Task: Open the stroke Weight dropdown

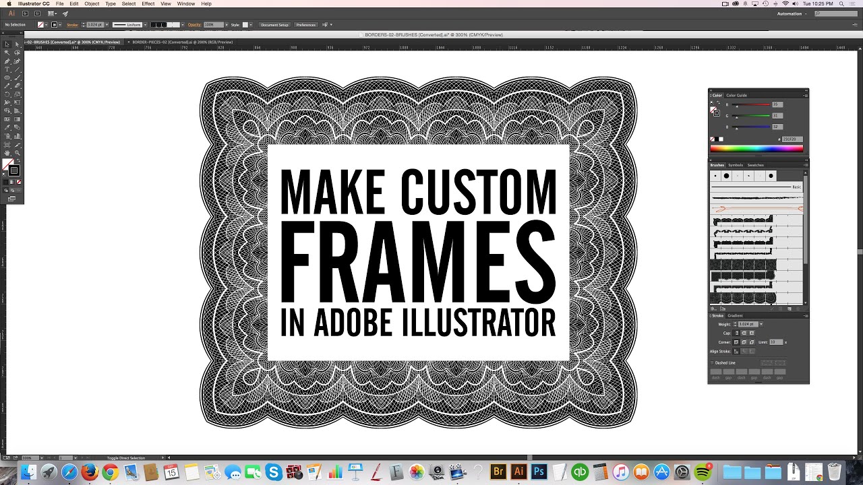Action: tap(761, 324)
